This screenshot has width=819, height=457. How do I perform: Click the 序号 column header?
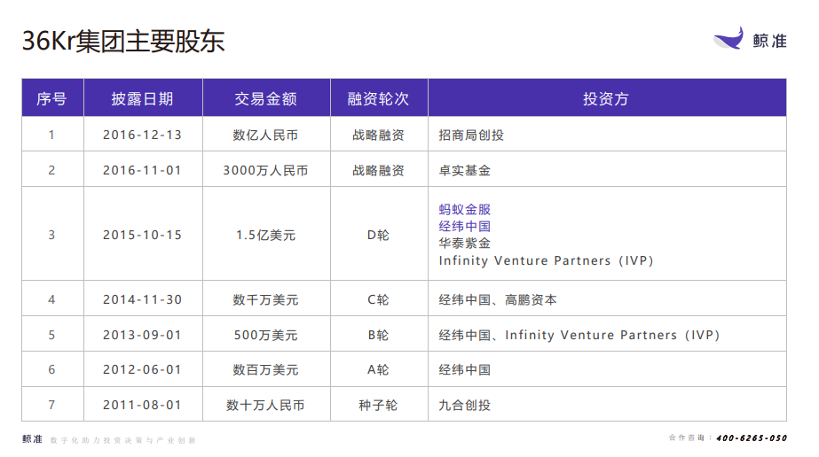point(51,98)
